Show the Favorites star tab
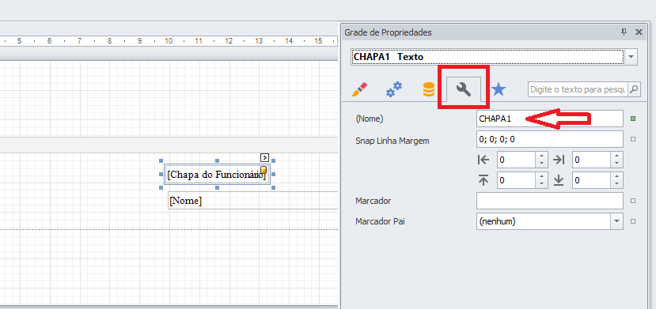Viewport: 656px width, 309px height. click(x=499, y=89)
